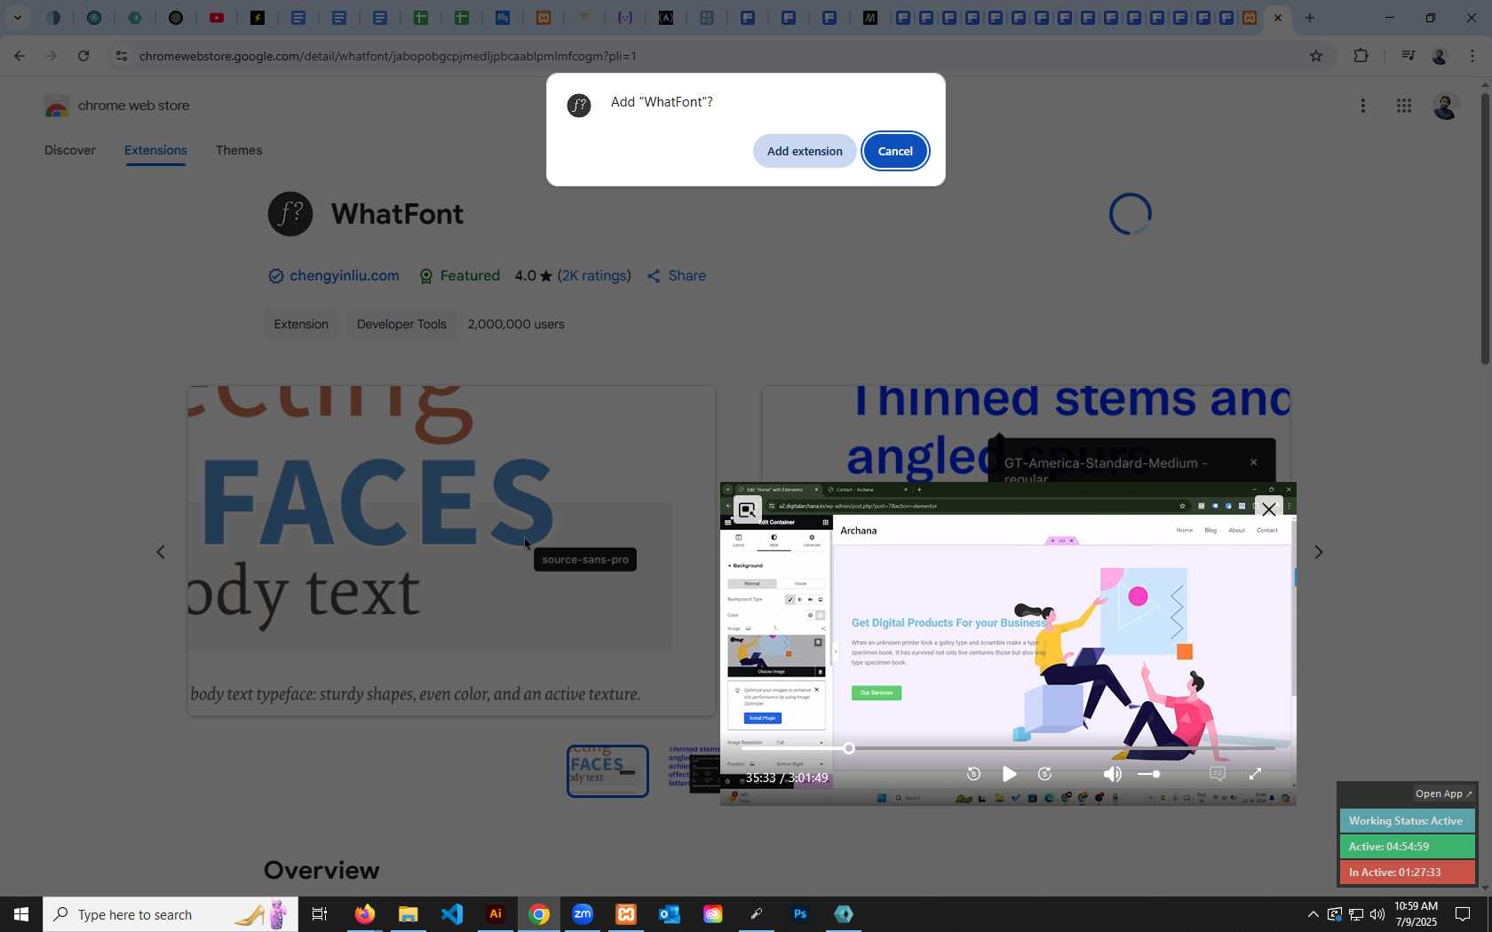Toggle captions in the video player
The width and height of the screenshot is (1492, 932).
click(1218, 774)
